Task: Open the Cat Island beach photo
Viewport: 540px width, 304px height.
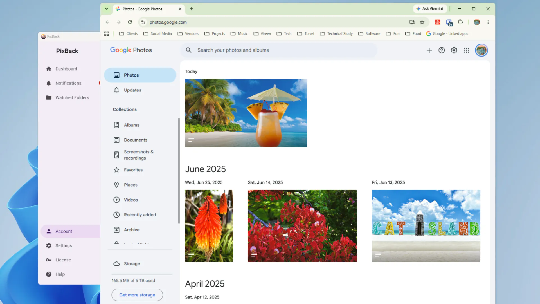Action: (426, 226)
